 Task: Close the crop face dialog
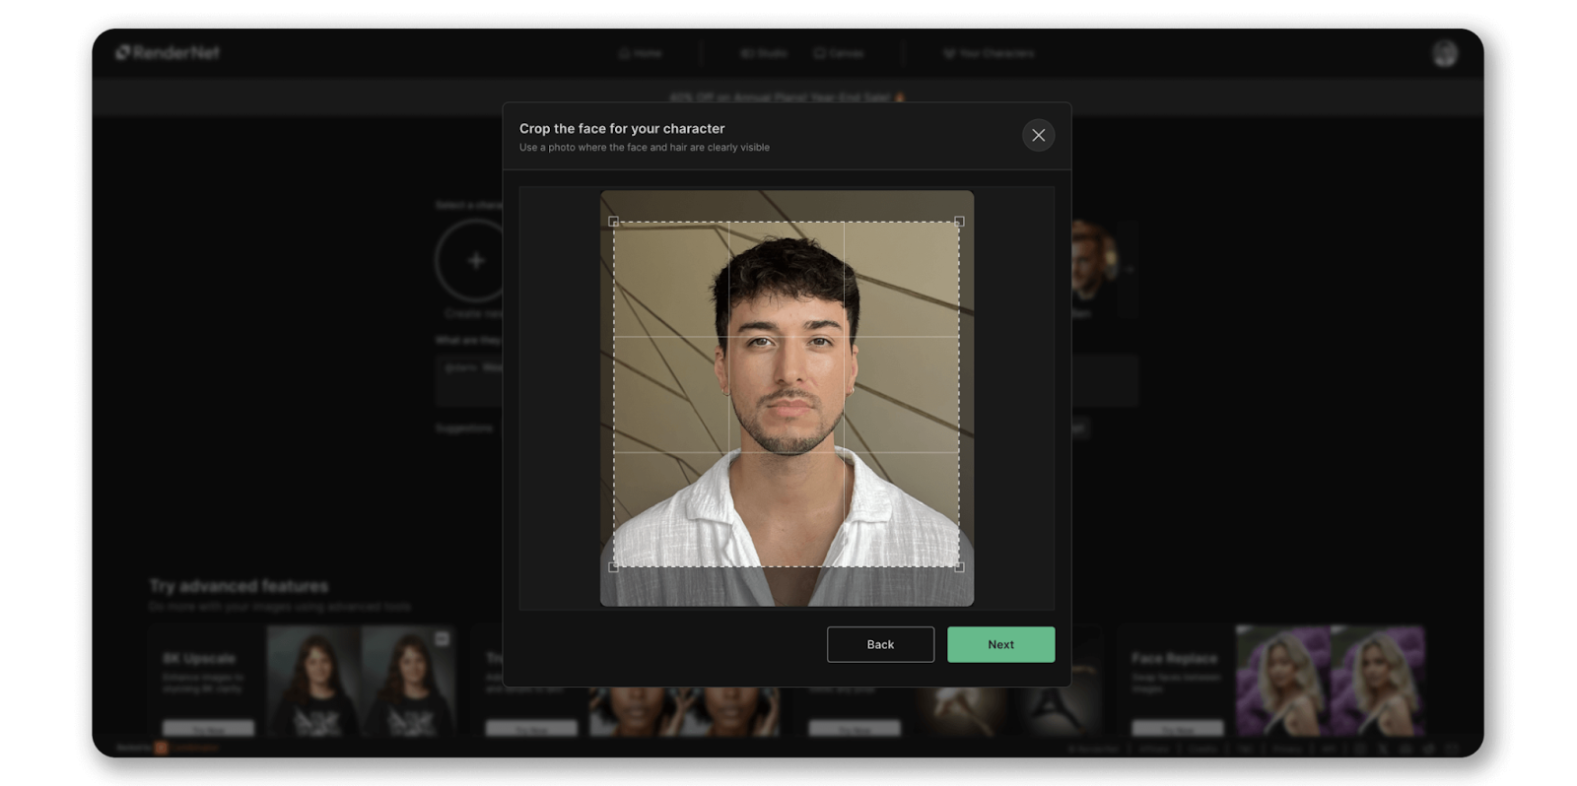click(1038, 135)
